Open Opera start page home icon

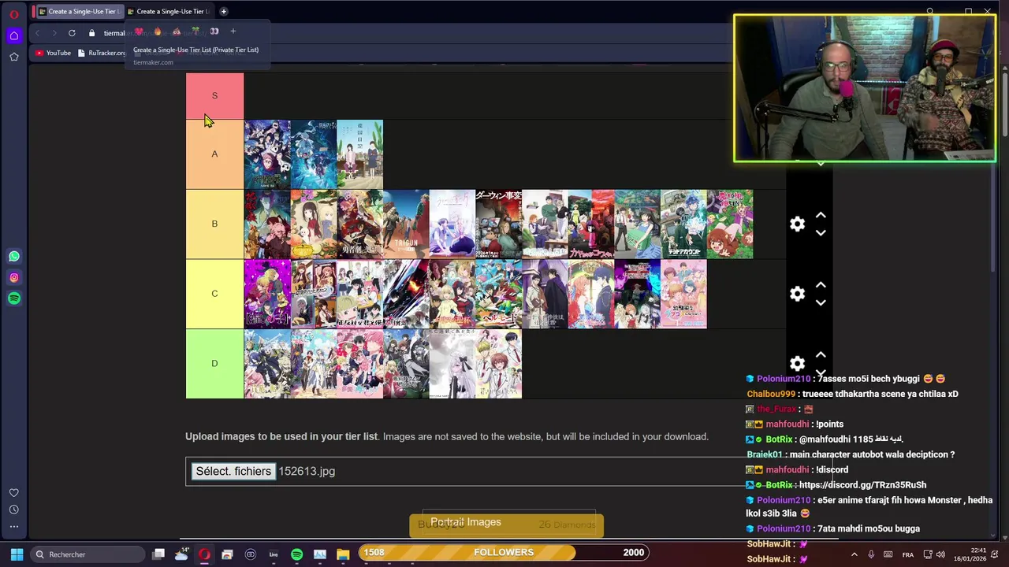14,35
